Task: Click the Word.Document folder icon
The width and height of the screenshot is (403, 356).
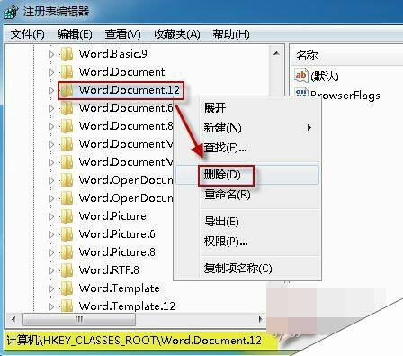Action: 67,72
